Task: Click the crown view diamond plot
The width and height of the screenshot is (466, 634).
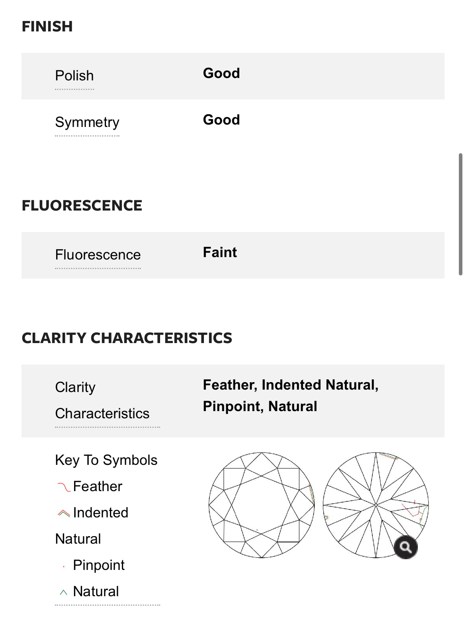Action: coord(262,505)
